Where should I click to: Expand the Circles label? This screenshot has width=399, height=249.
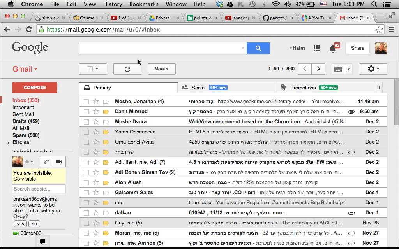9,143
